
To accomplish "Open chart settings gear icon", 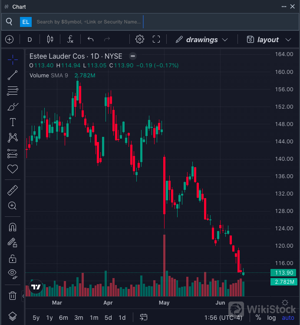I will point(139,40).
